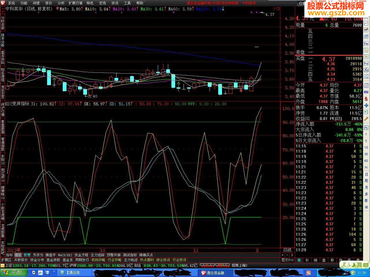Open the 资讯 menu
This screenshot has width=370, height=277.
(115, 3)
